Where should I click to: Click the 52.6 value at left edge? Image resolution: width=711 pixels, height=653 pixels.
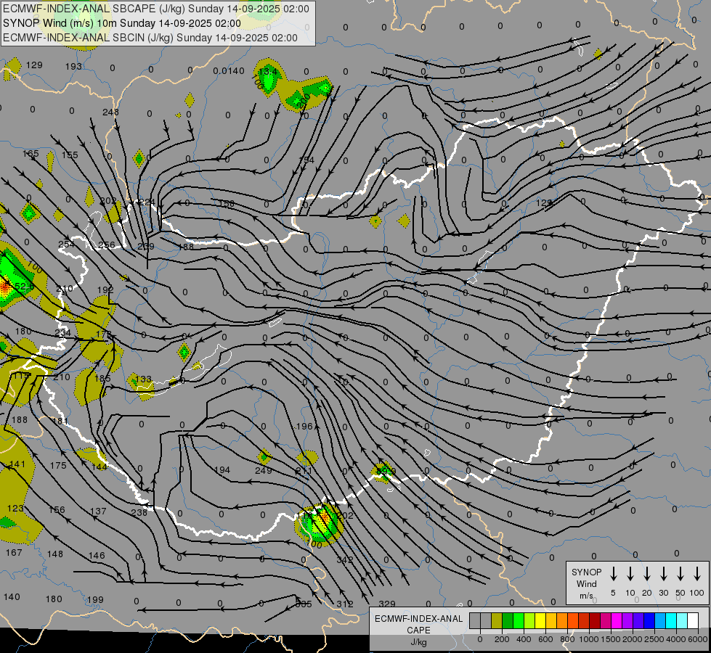tap(23, 286)
